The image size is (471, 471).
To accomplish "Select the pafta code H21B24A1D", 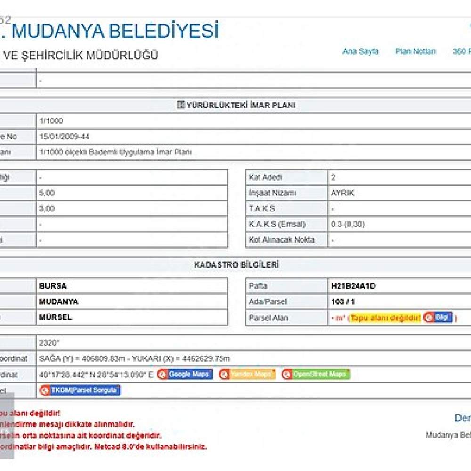I will pos(353,286).
